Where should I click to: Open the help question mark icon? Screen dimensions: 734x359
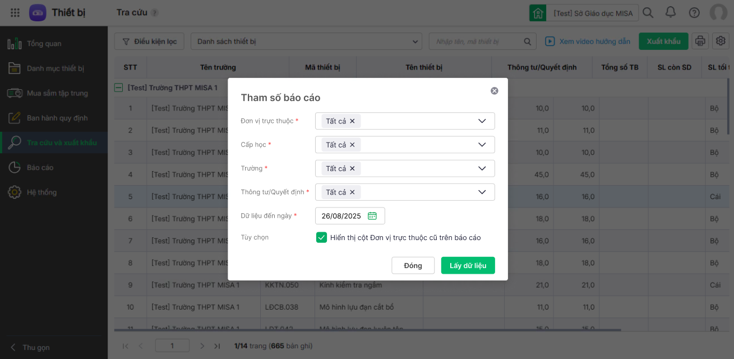[694, 12]
